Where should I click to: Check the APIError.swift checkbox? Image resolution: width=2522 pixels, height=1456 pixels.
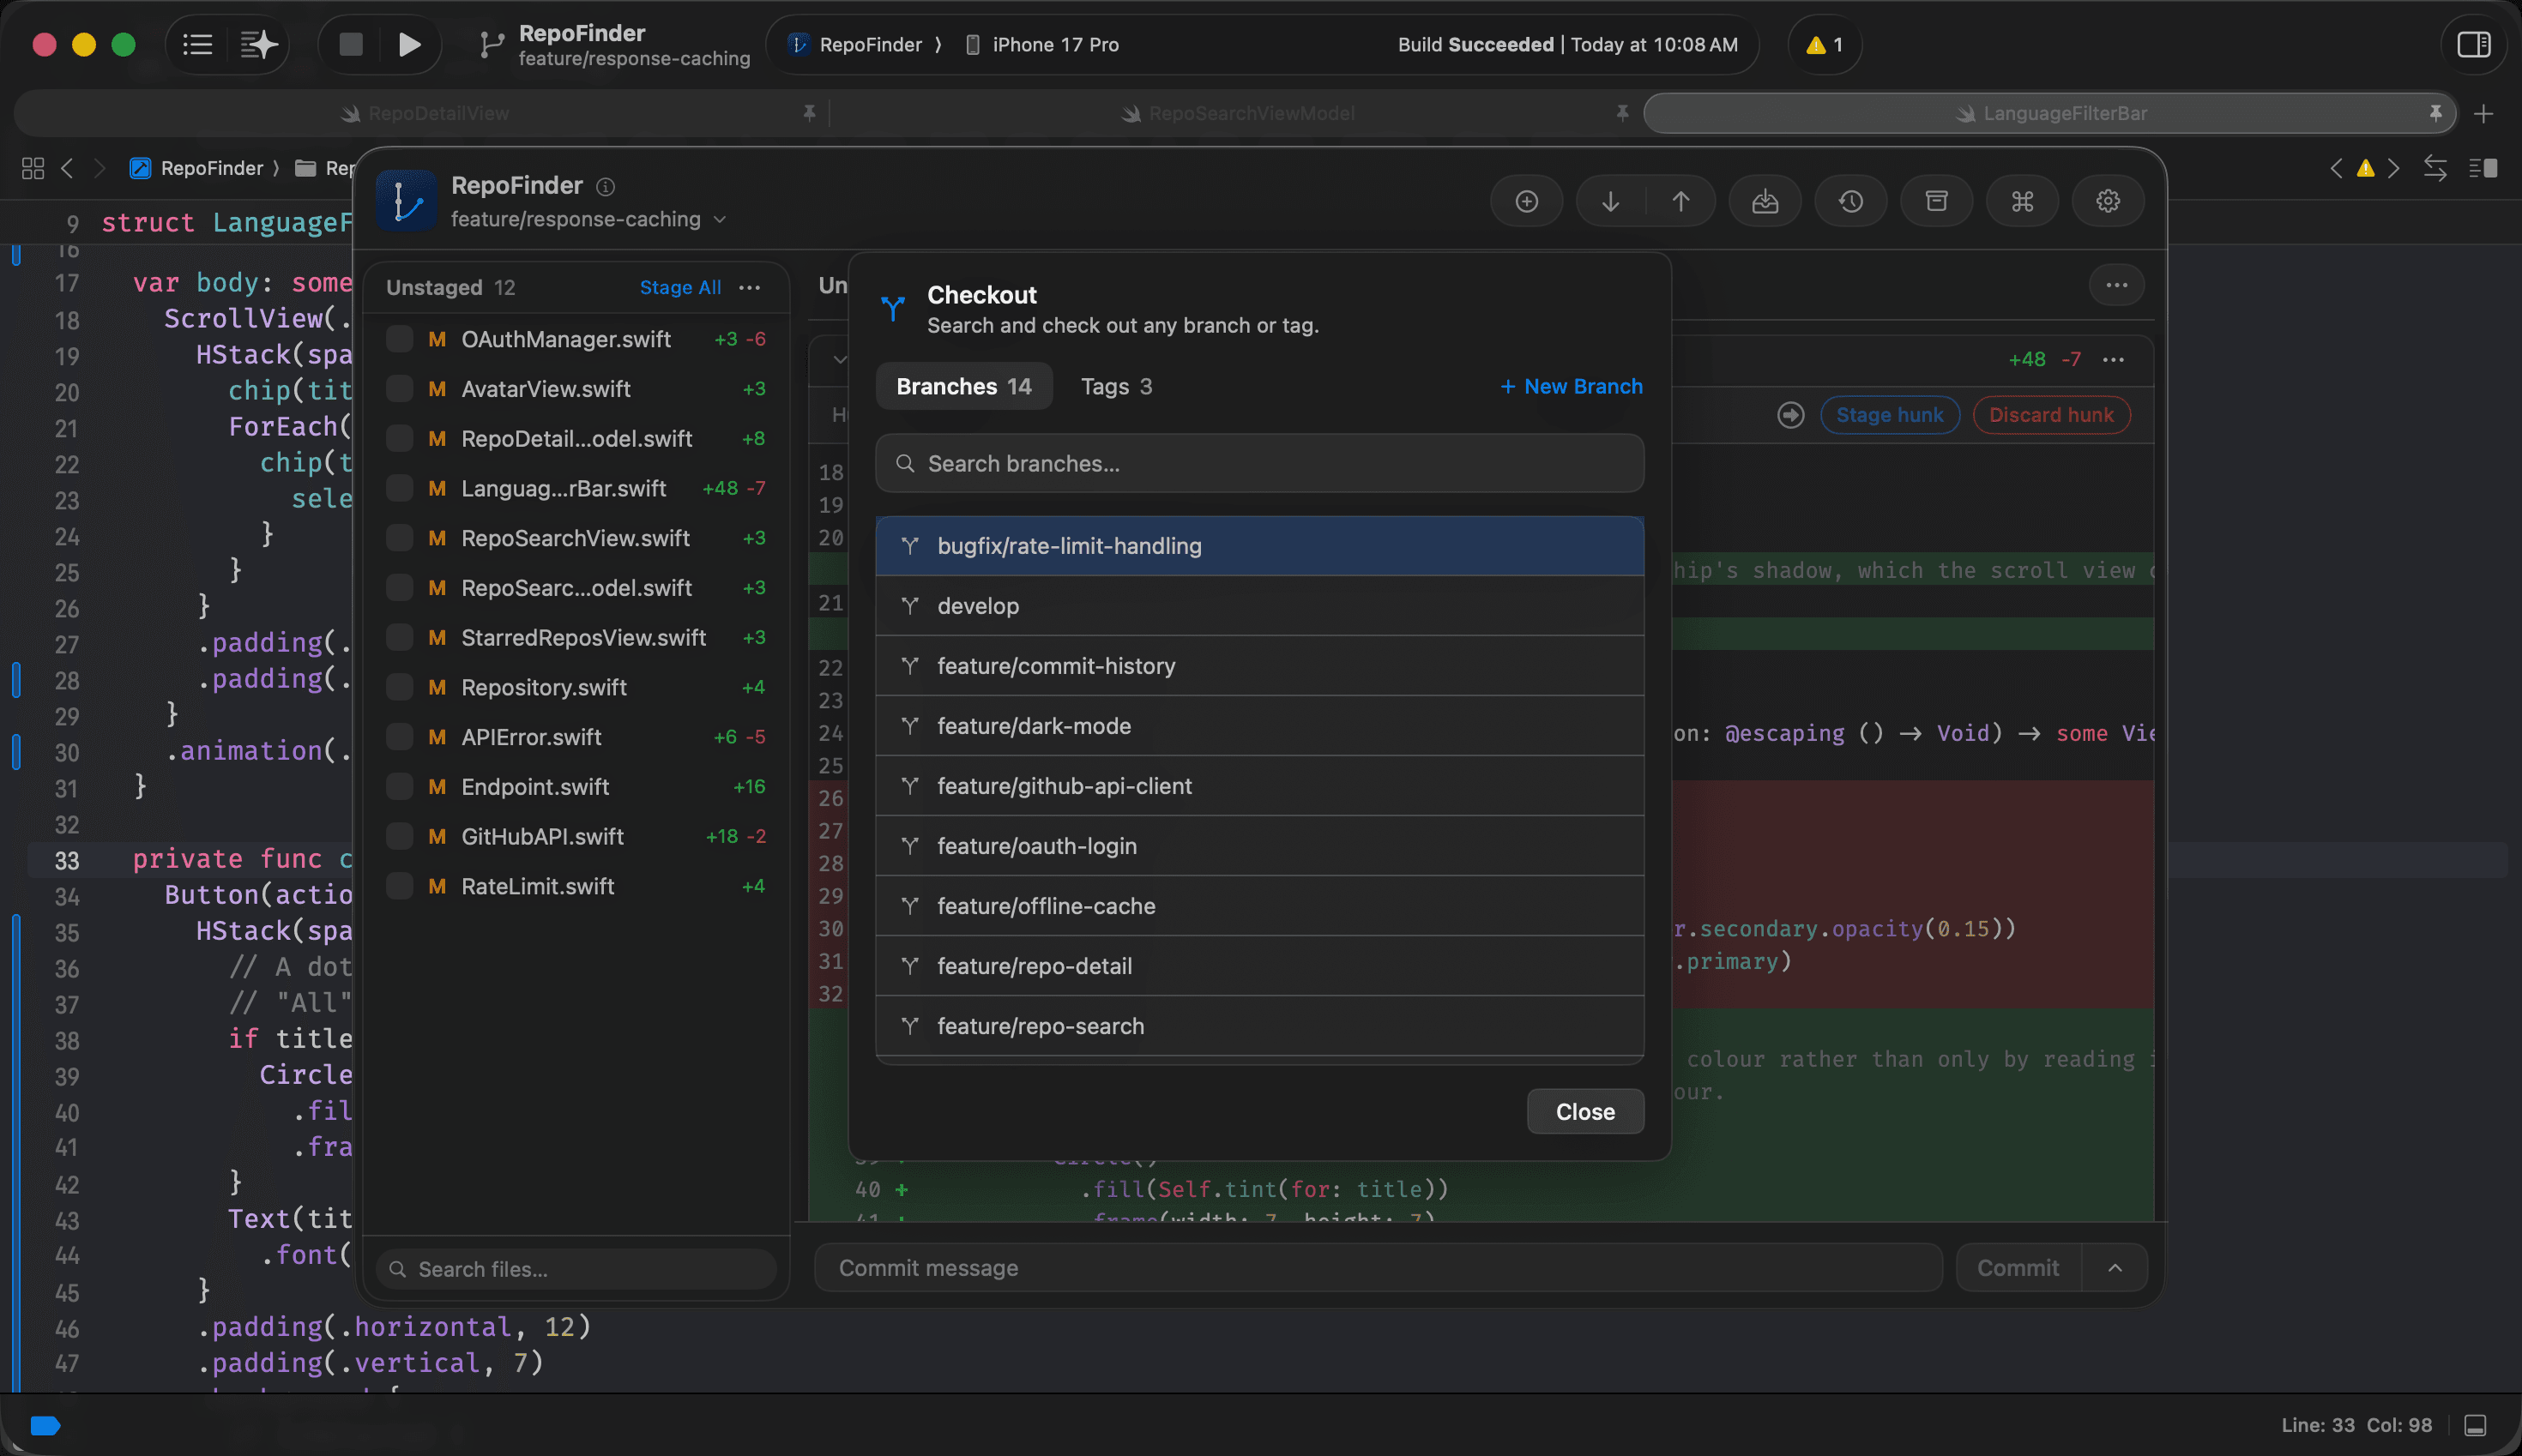pyautogui.click(x=399, y=737)
